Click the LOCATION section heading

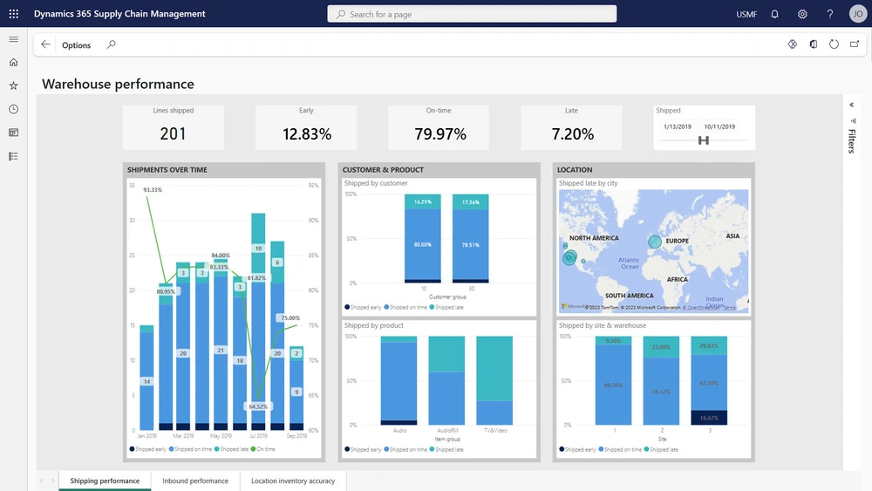575,169
